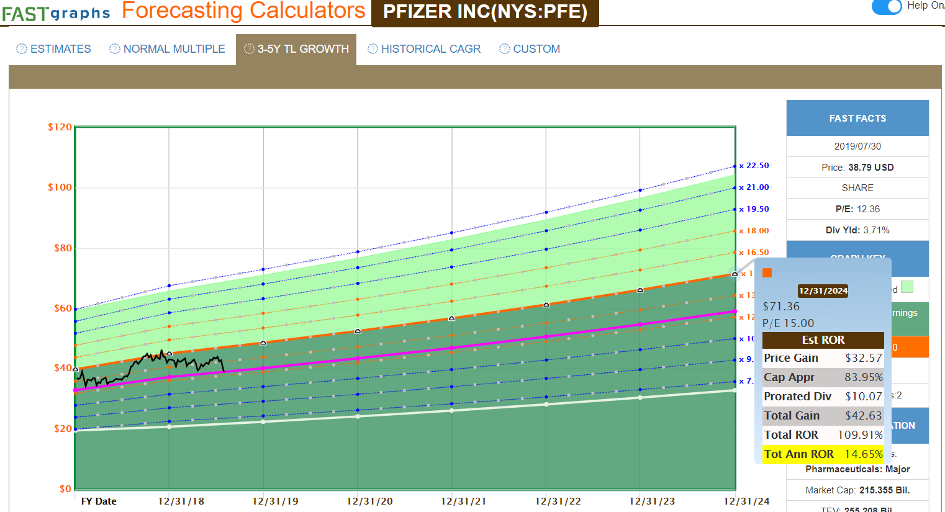Click the 12/31/2024 tooltip date label
The width and height of the screenshot is (945, 512).
point(823,290)
